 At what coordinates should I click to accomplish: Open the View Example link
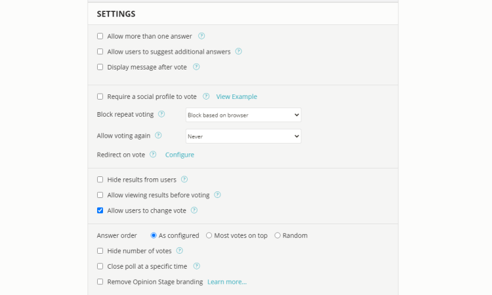[236, 96]
